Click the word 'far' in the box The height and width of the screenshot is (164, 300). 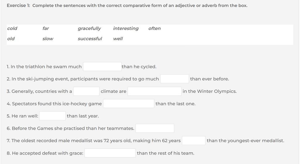click(x=45, y=28)
